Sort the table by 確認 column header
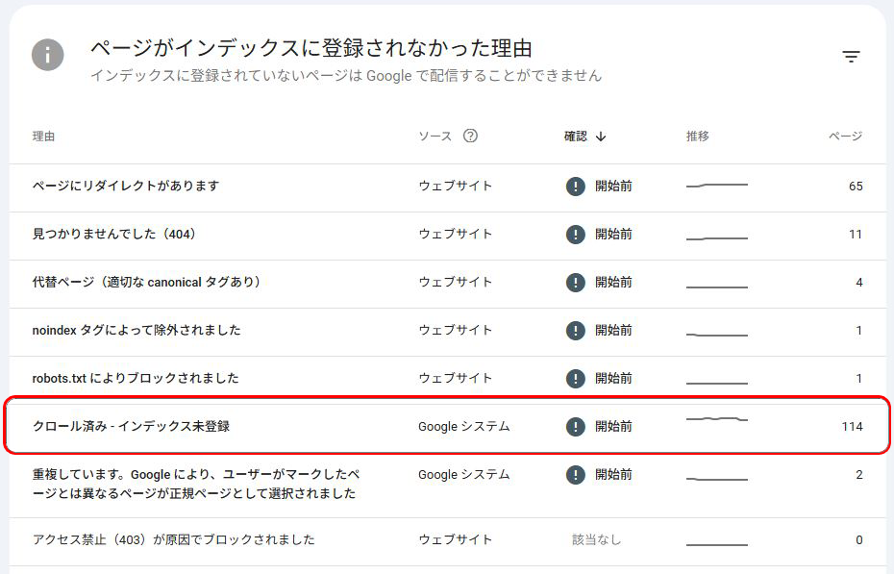Screen dimensions: 894x574 tap(575, 137)
